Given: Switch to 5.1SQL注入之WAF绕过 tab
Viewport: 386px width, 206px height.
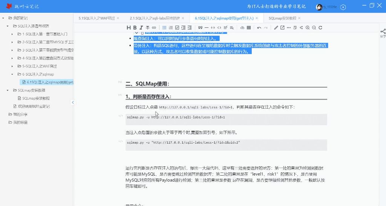Looking at the screenshot, I should click(96, 18).
